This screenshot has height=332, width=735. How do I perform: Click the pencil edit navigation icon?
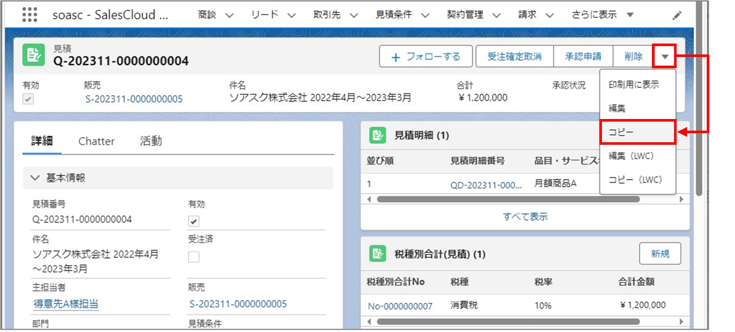(x=677, y=15)
